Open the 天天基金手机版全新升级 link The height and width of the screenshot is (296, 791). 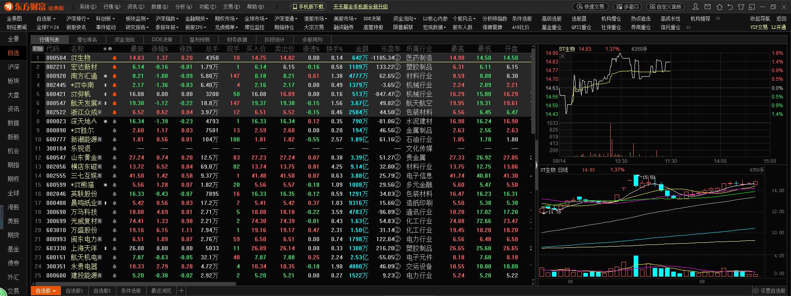360,7
